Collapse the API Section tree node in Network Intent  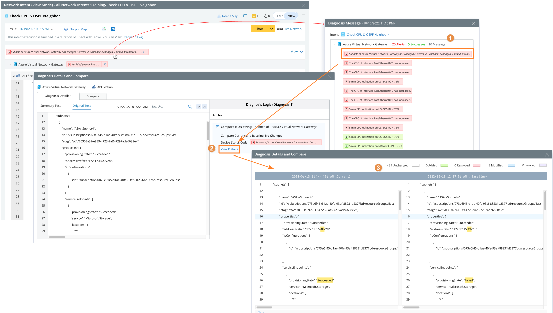14,76
